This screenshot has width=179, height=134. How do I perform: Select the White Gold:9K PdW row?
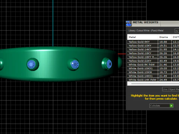pyautogui.click(x=153, y=65)
